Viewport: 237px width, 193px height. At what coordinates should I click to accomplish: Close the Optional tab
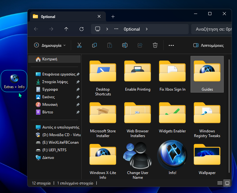(99, 16)
